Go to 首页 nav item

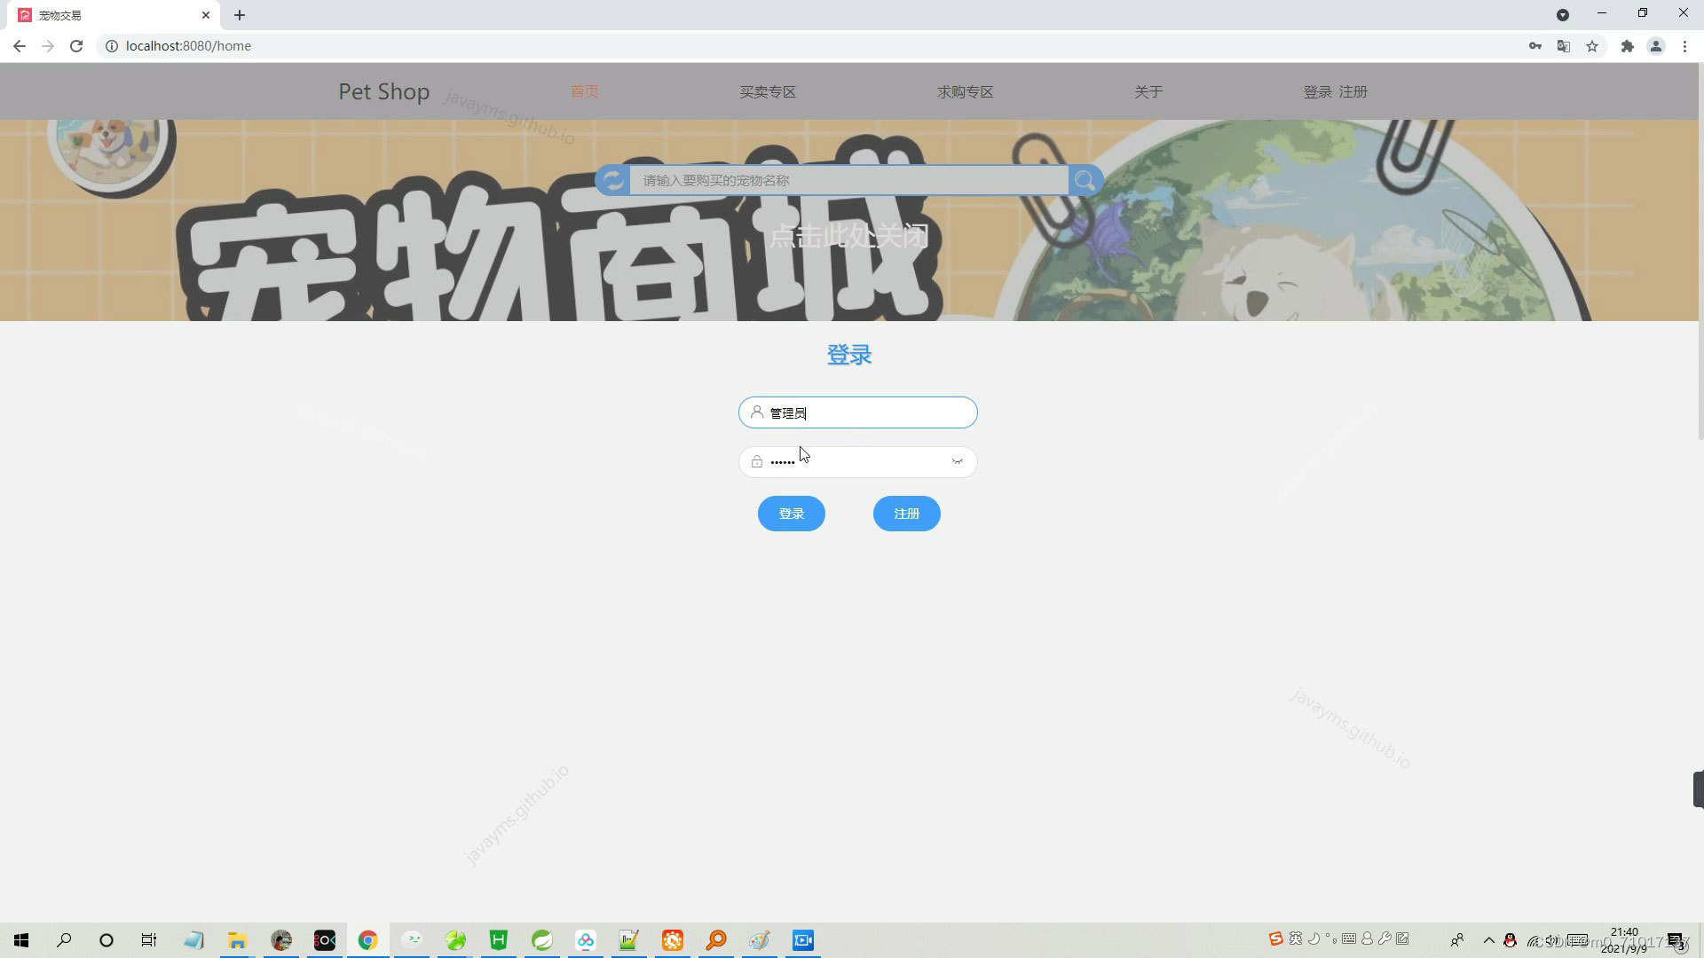[x=584, y=91]
